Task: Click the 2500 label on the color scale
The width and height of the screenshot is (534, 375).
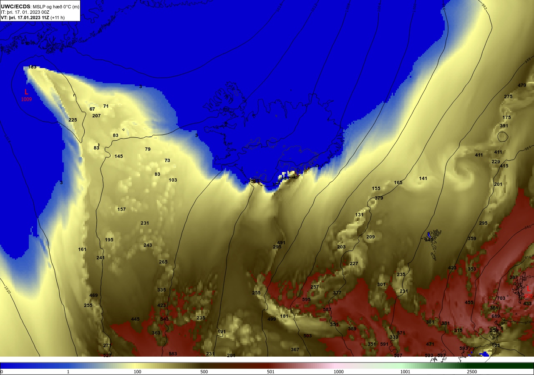Action: [x=472, y=372]
